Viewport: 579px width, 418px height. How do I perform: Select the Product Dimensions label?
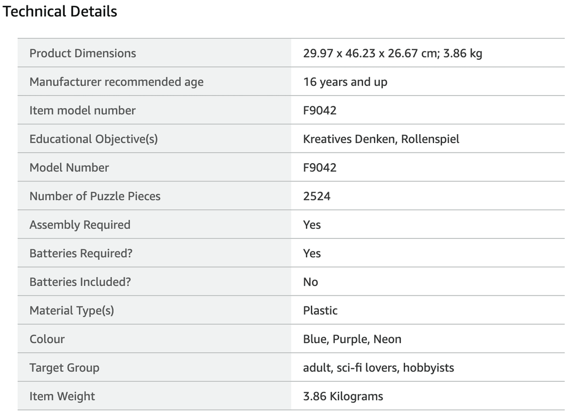click(83, 53)
